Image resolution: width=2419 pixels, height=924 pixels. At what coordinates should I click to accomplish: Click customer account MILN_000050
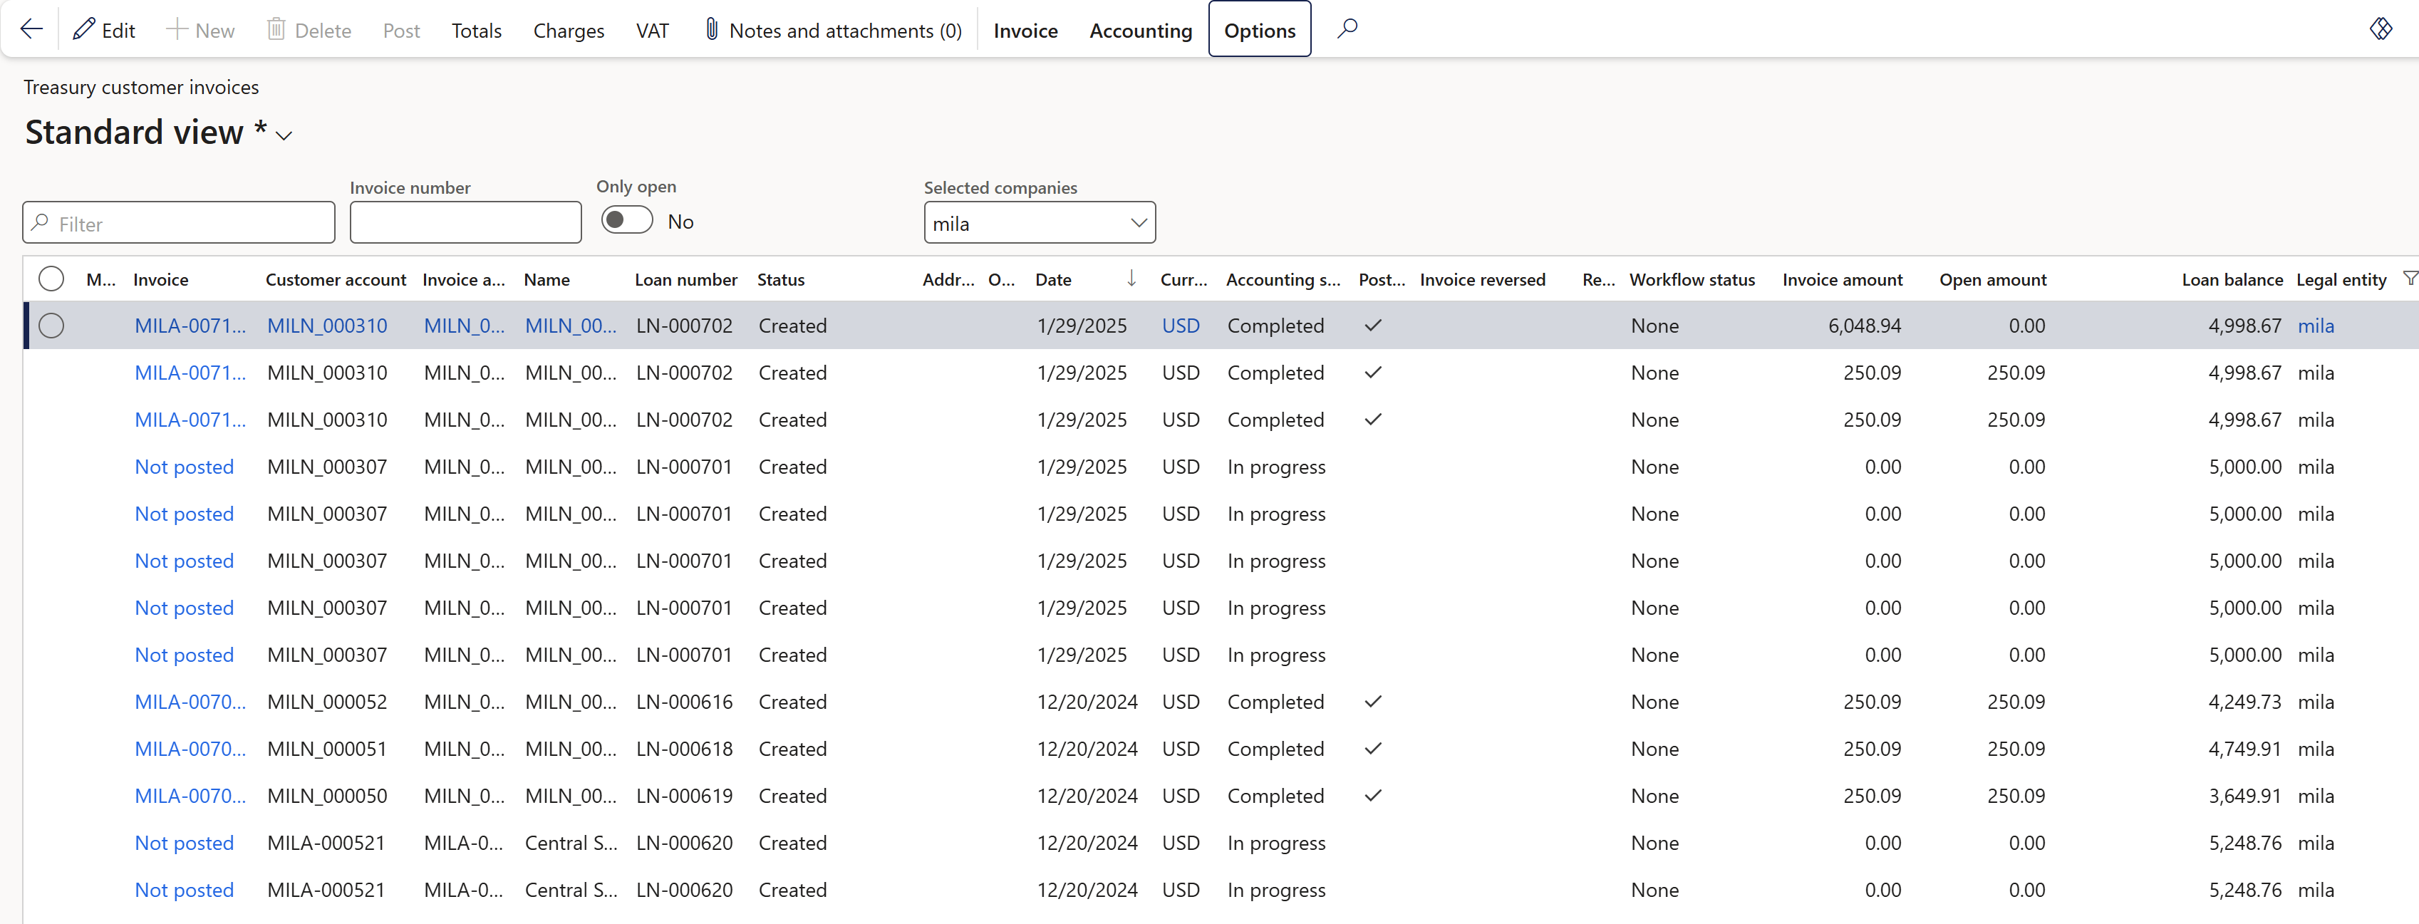tap(327, 796)
